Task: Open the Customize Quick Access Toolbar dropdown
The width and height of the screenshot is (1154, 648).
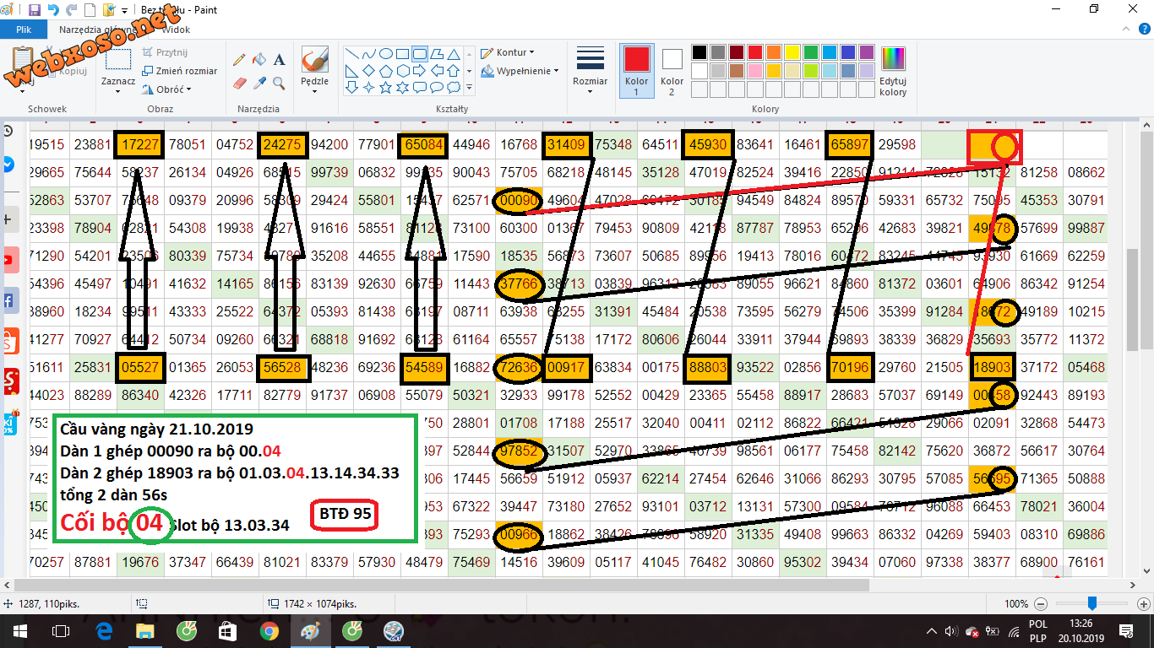Action: 125,11
